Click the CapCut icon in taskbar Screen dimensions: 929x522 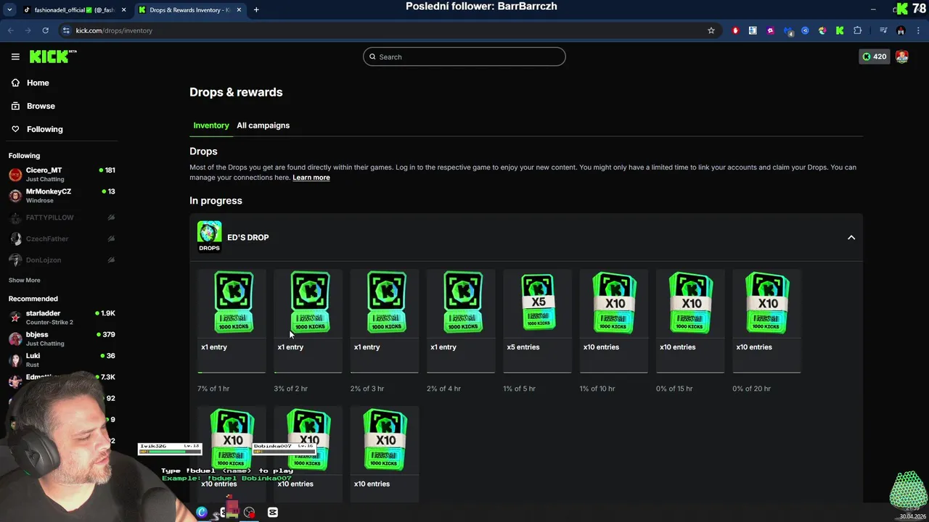click(273, 513)
